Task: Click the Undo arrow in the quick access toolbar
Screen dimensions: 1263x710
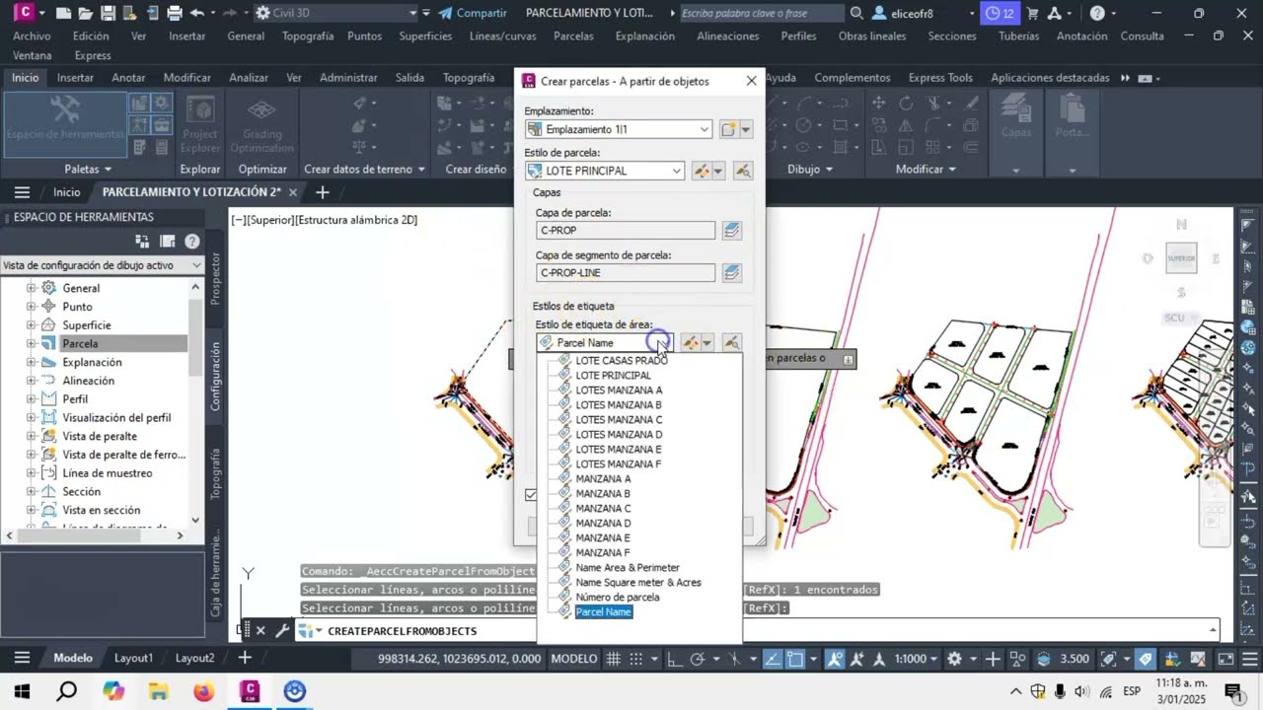Action: 196,13
